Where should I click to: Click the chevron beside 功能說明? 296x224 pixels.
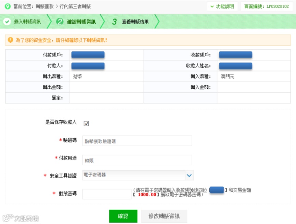coord(212,6)
